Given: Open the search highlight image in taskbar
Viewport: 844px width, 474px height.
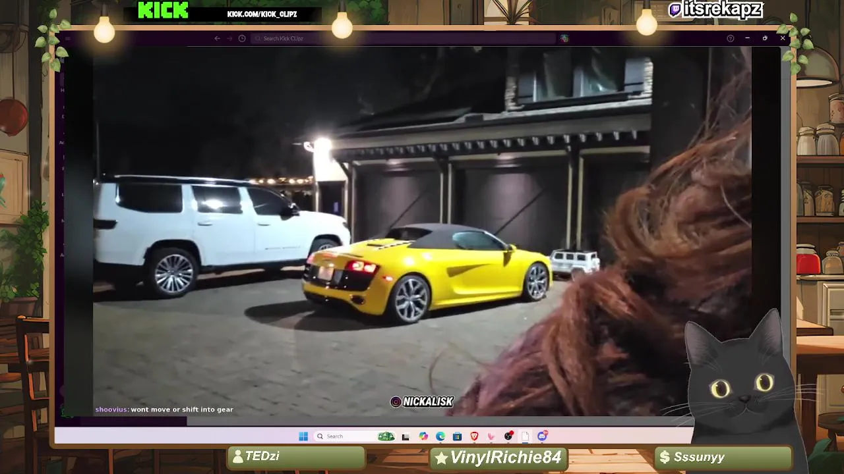Looking at the screenshot, I should (x=386, y=436).
